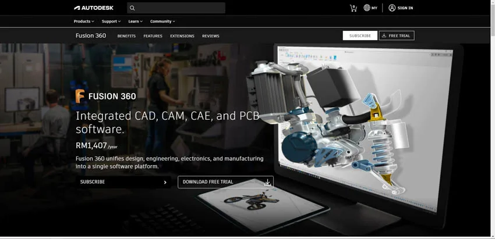The height and width of the screenshot is (239, 495).
Task: Click the 'Fusion 360 unifies design' description
Action: tap(169, 162)
